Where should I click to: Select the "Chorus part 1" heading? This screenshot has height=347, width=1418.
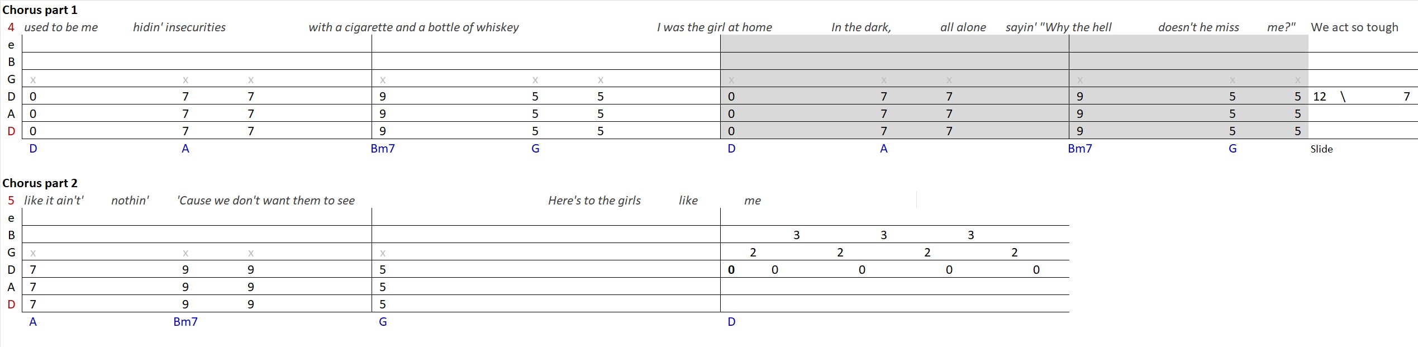(40, 10)
